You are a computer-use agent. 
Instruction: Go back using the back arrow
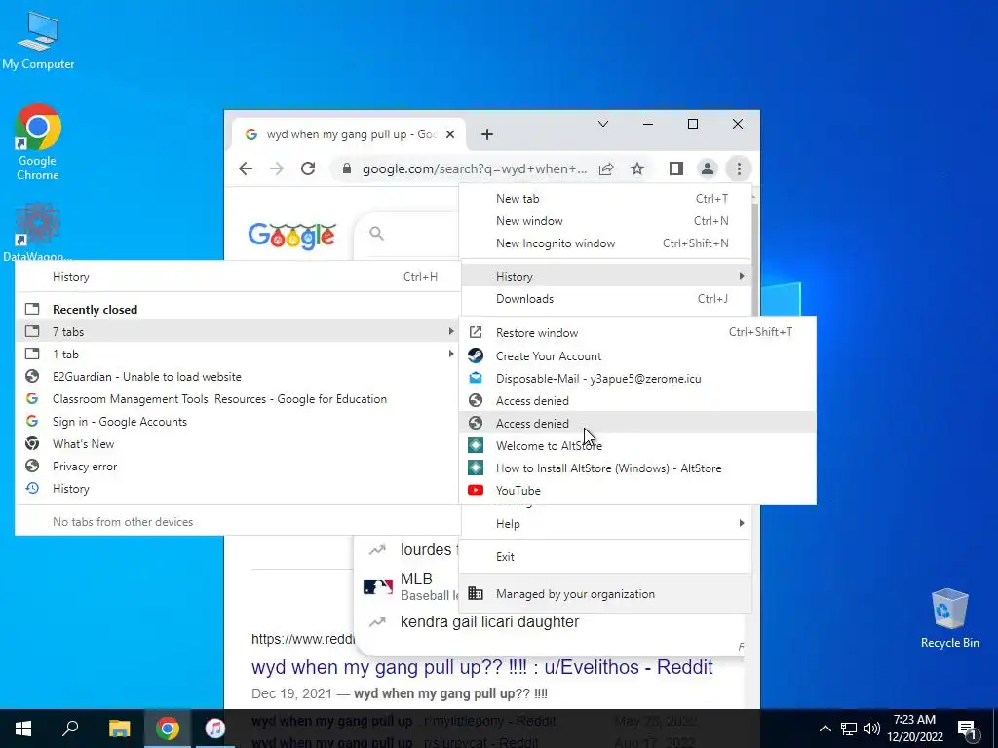246,168
